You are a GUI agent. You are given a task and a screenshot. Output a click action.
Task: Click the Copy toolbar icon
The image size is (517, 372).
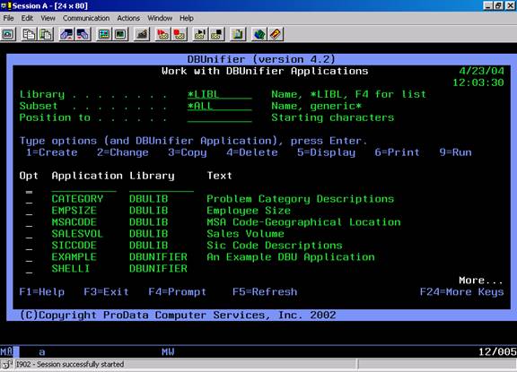coord(30,34)
